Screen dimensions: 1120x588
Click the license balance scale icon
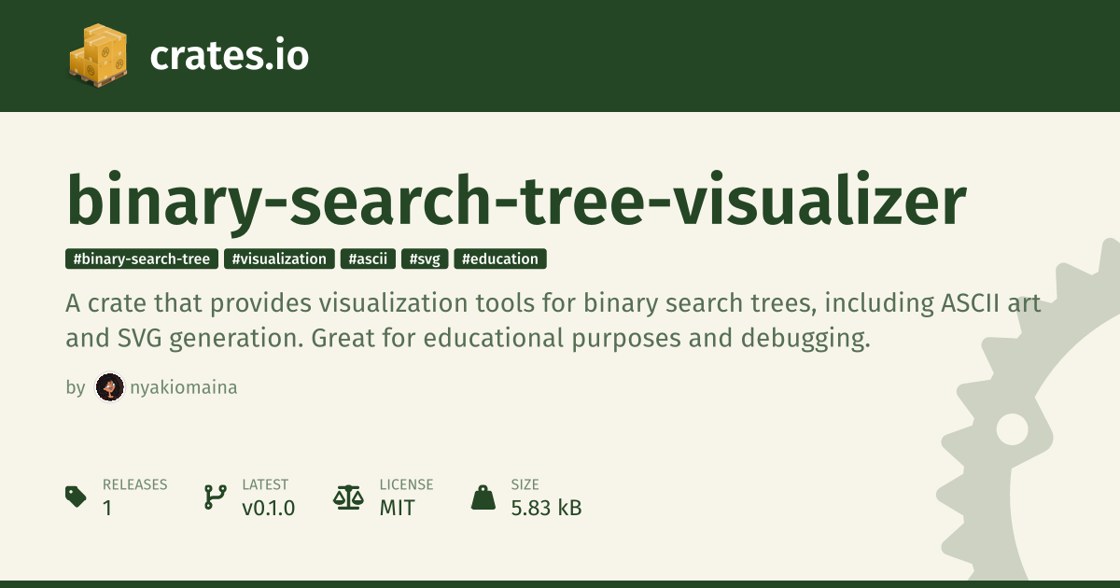point(348,497)
